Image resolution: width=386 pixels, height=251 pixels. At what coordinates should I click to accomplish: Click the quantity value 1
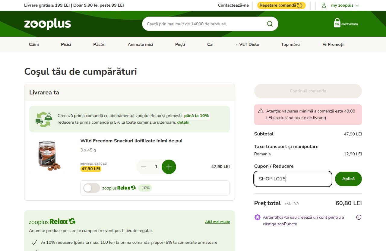tap(156, 167)
